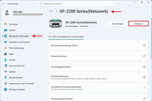Open Konten settings
The height and width of the screenshot is (101, 152).
pyautogui.click(x=23, y=60)
